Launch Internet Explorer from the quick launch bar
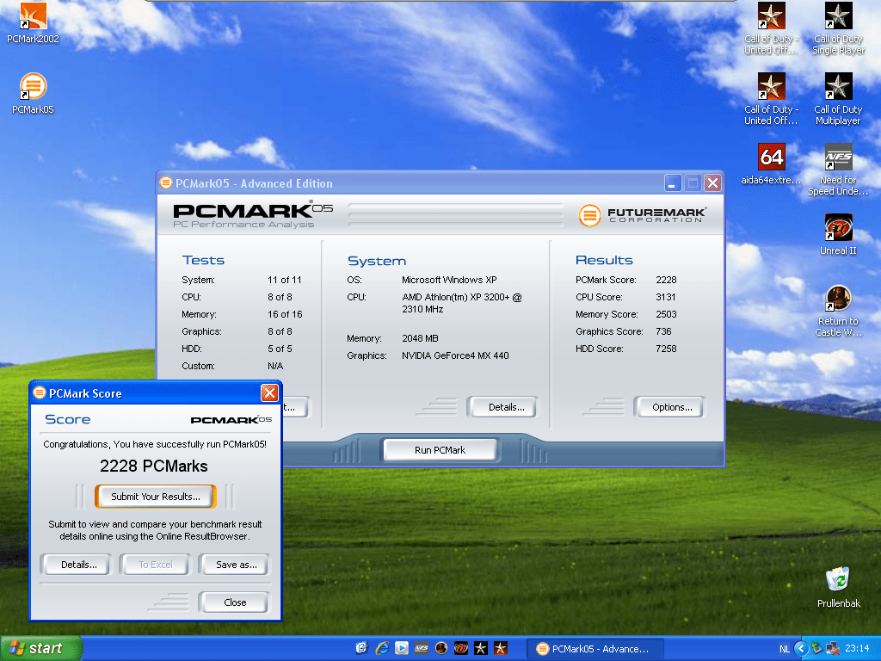The width and height of the screenshot is (881, 661). (x=382, y=648)
